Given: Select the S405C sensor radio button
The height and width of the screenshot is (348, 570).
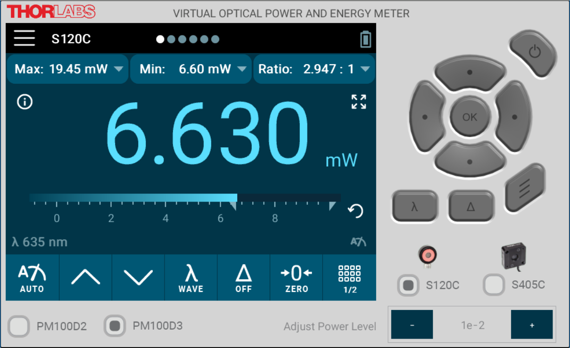Looking at the screenshot, I should pos(494,285).
